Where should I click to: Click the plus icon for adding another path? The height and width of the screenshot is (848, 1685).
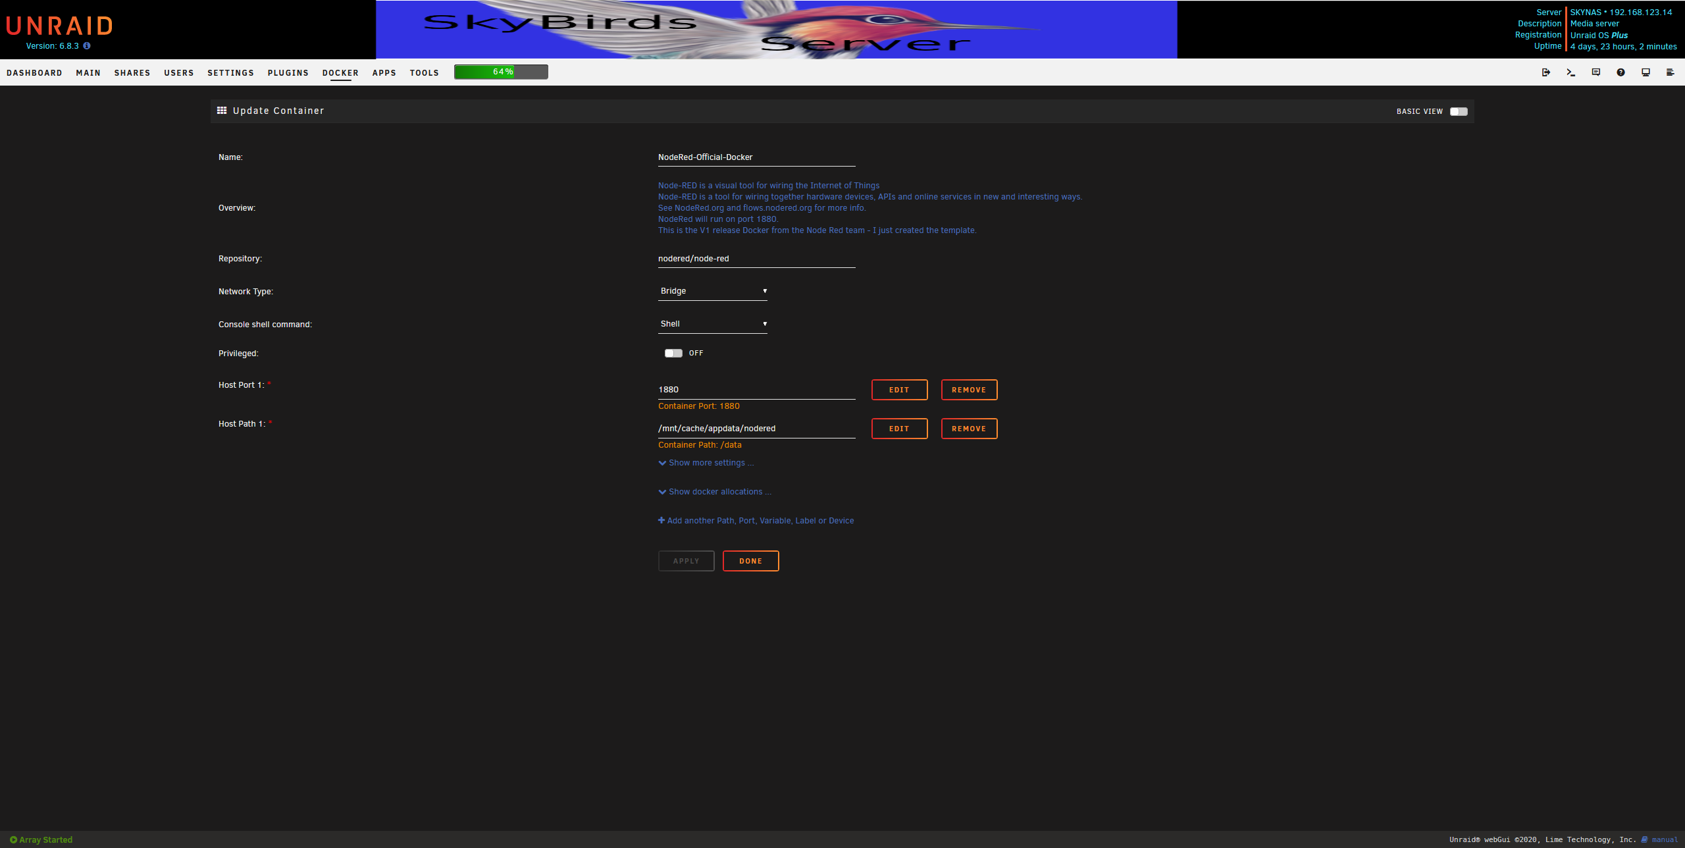[661, 520]
